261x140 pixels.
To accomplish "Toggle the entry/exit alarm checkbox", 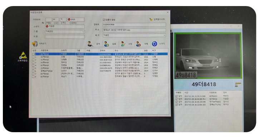I will (104, 20).
